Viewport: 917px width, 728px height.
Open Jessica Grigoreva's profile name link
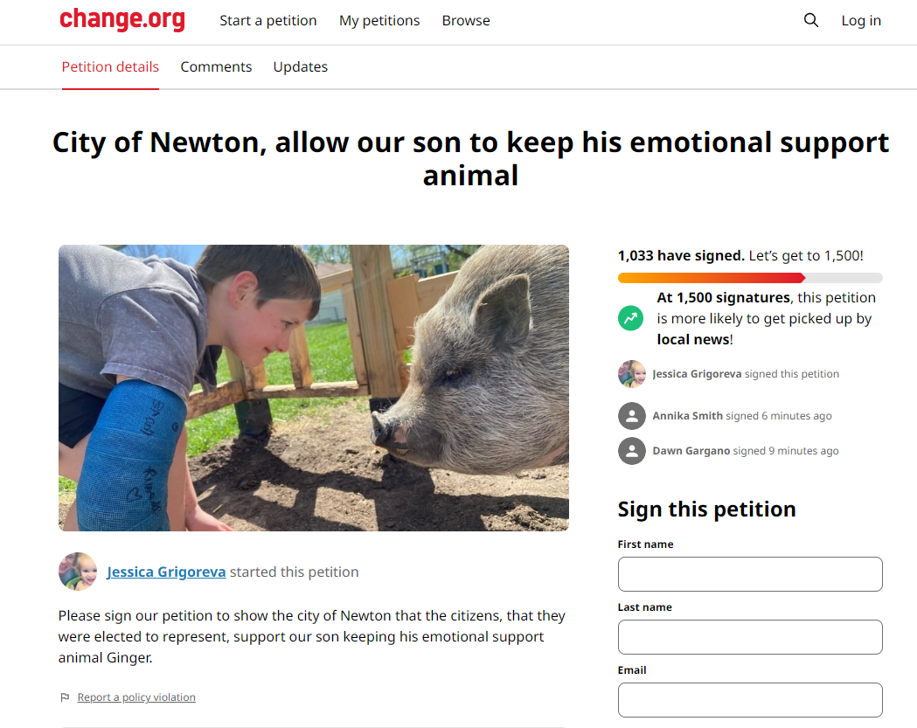point(166,572)
